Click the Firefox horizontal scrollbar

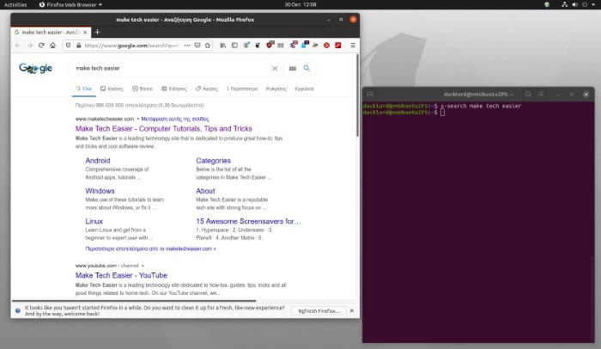coord(134,301)
